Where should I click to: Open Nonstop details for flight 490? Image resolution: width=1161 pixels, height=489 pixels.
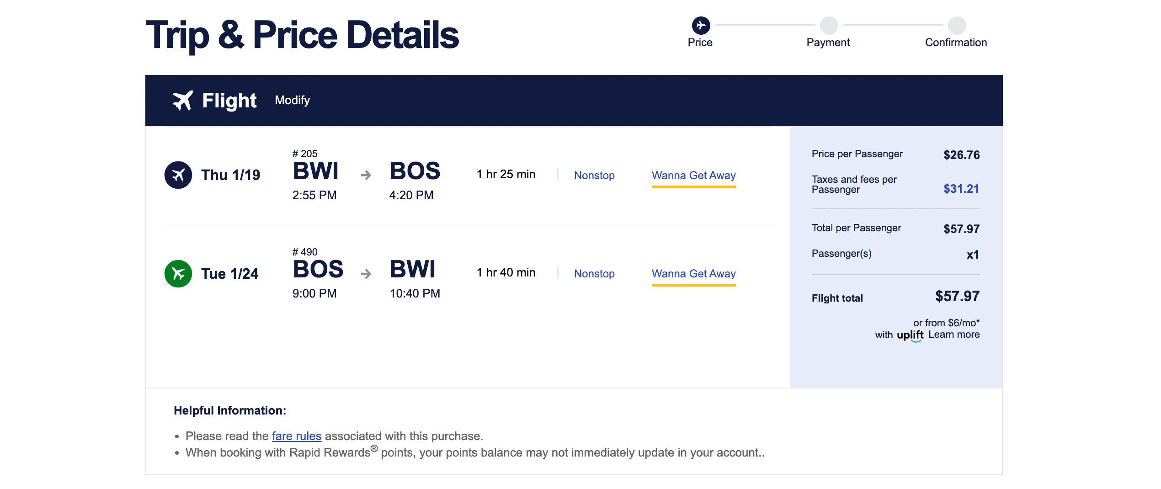point(594,274)
